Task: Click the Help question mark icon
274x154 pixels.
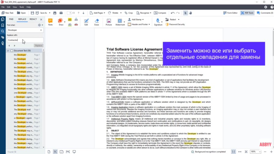Action: [x=272, y=7]
